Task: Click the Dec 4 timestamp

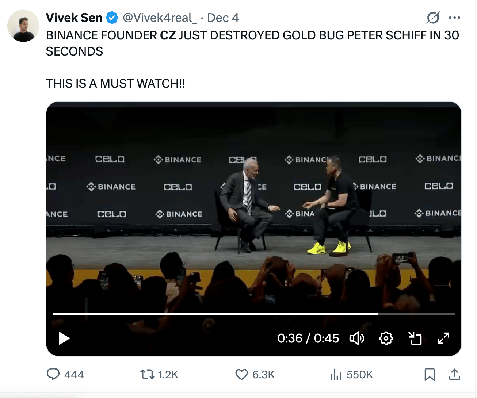Action: point(223,18)
